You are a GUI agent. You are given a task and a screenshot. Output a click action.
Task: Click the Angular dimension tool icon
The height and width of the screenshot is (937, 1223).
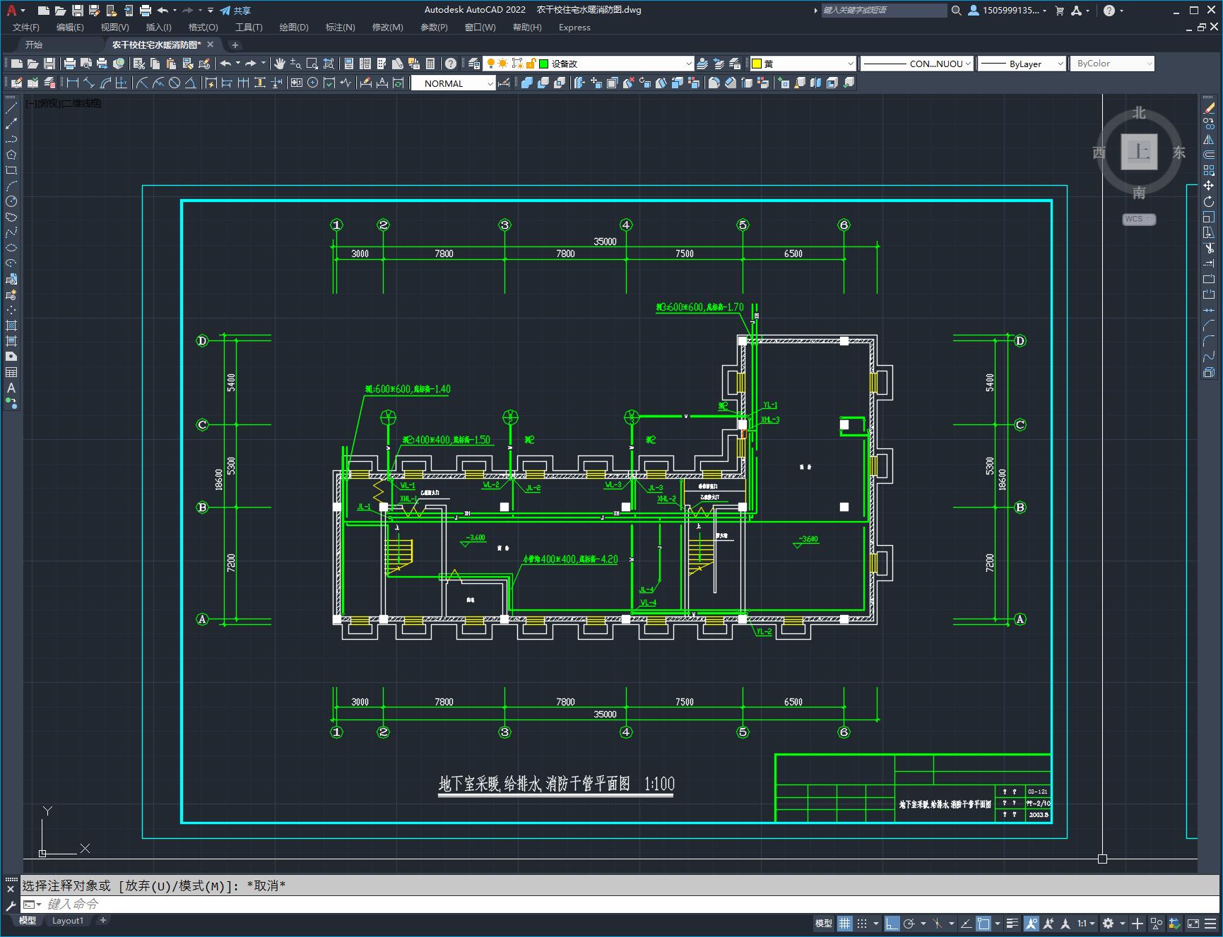[x=191, y=83]
